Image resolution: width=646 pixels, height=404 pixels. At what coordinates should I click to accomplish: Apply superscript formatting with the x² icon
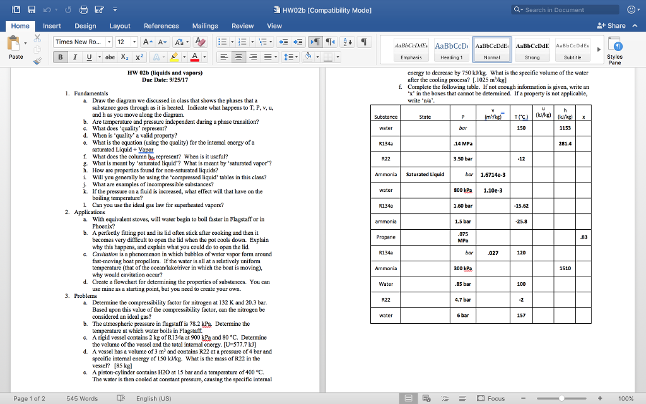139,57
